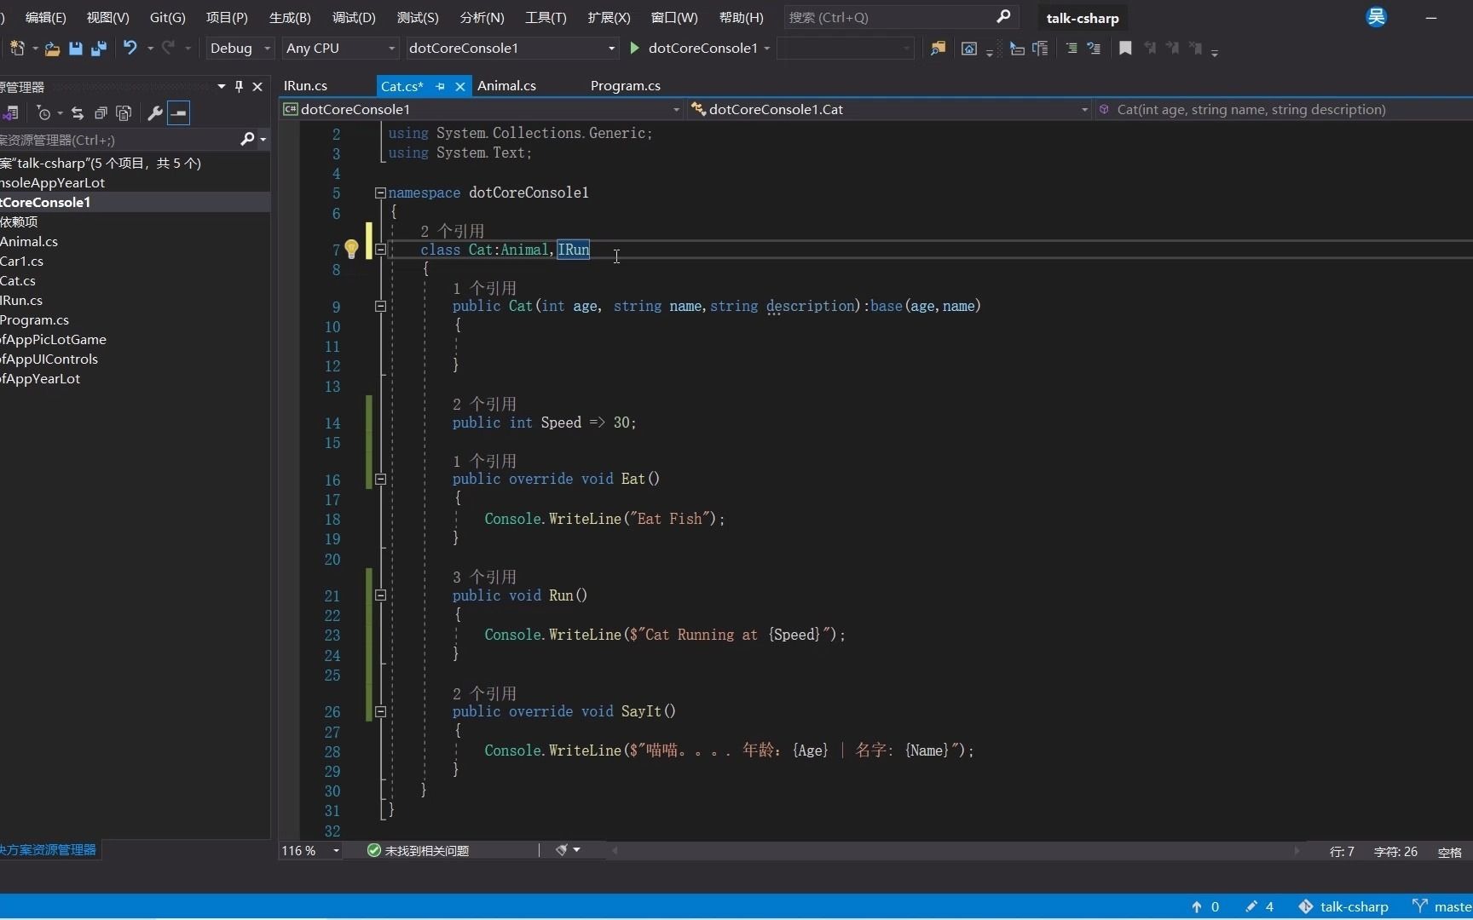
Task: Click the up-arrow unpushed commits indicator
Action: [x=1205, y=906]
